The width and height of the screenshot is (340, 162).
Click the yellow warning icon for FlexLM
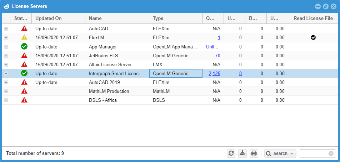(24, 37)
